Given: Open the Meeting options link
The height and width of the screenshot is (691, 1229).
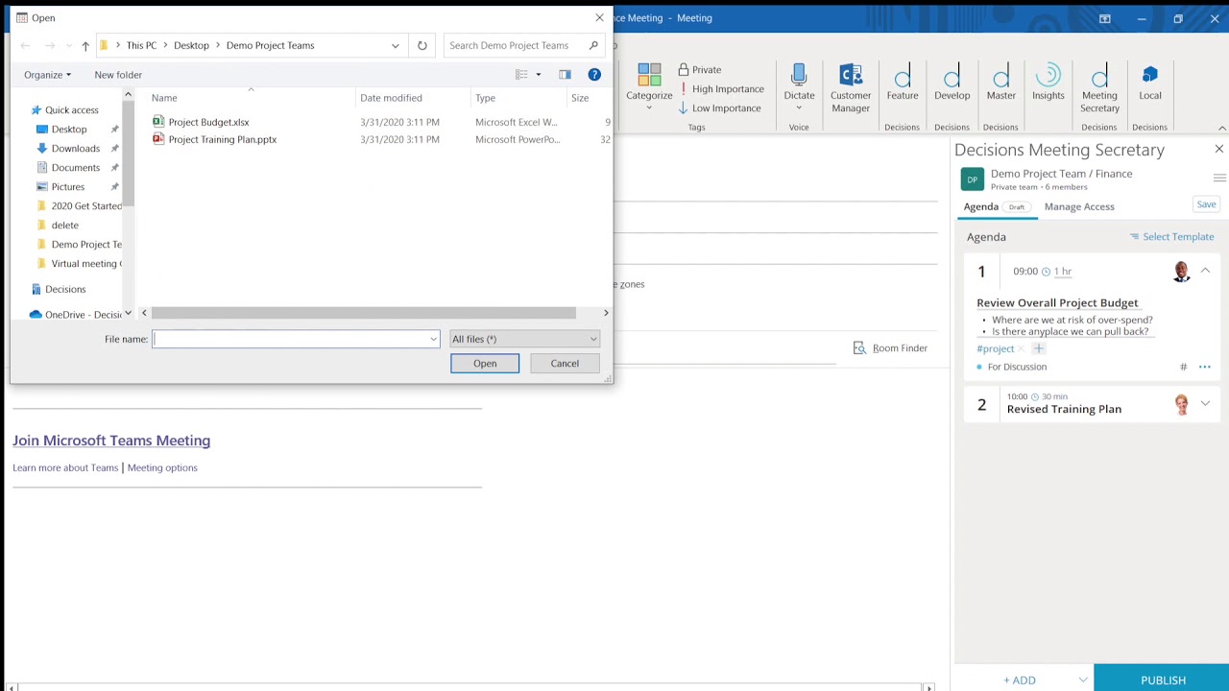Looking at the screenshot, I should (162, 467).
